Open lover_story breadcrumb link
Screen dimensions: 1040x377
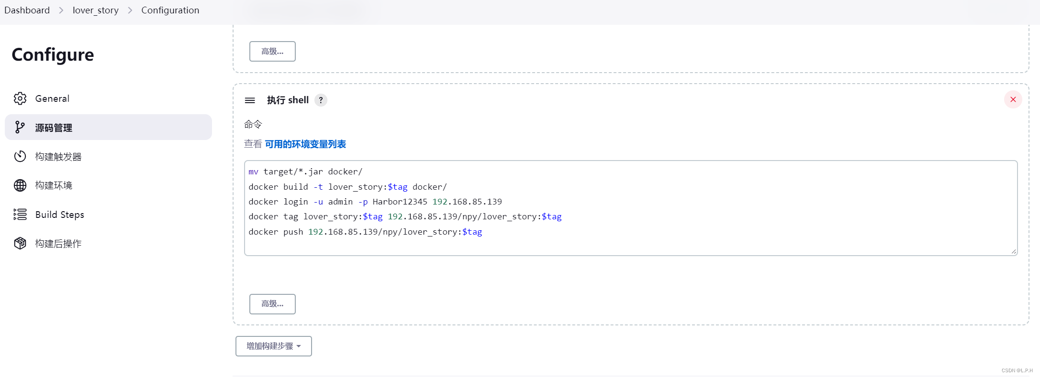(x=96, y=10)
